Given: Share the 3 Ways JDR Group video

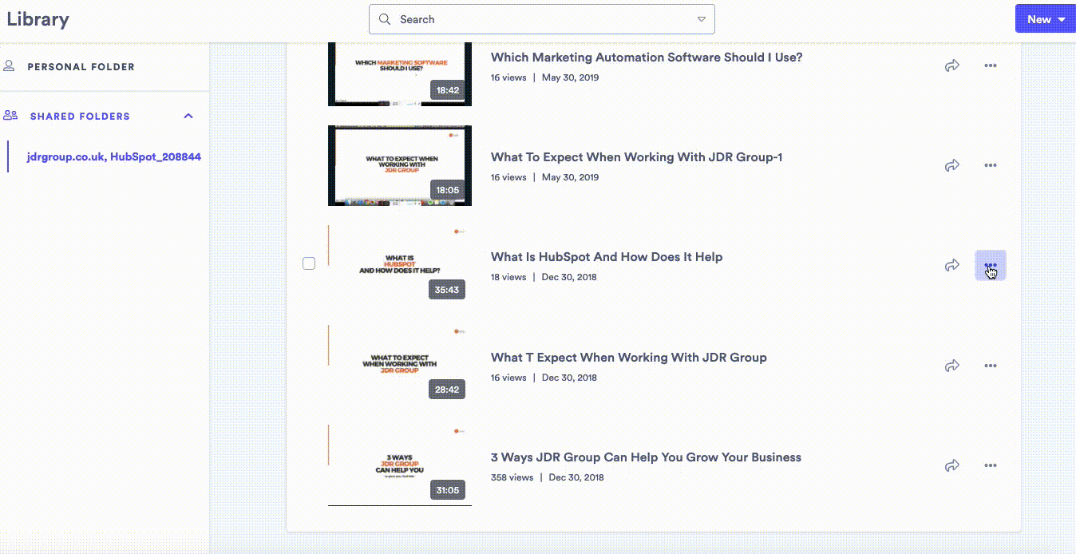Looking at the screenshot, I should tap(951, 465).
